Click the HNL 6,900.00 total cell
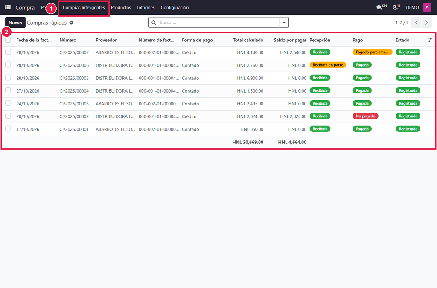Image resolution: width=437 pixels, height=288 pixels. pyautogui.click(x=250, y=78)
